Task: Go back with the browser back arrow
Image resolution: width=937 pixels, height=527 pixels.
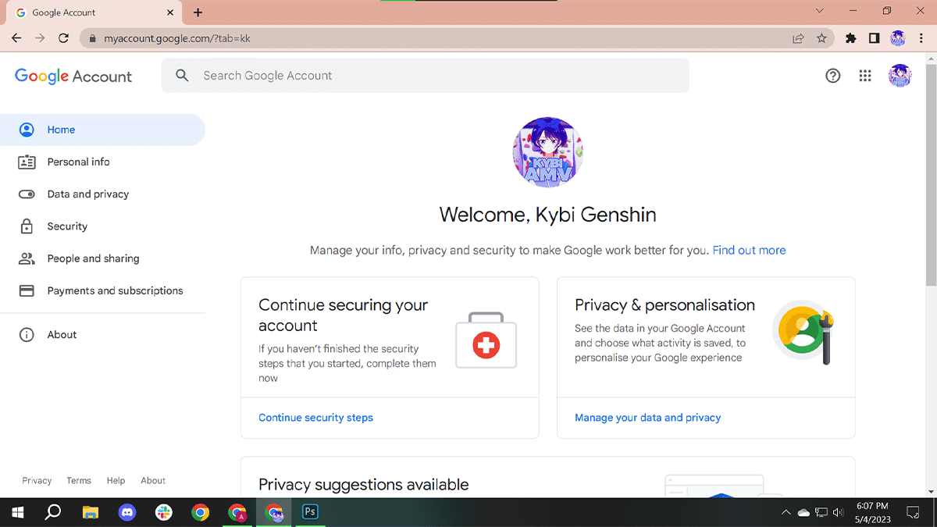Action: pyautogui.click(x=17, y=37)
